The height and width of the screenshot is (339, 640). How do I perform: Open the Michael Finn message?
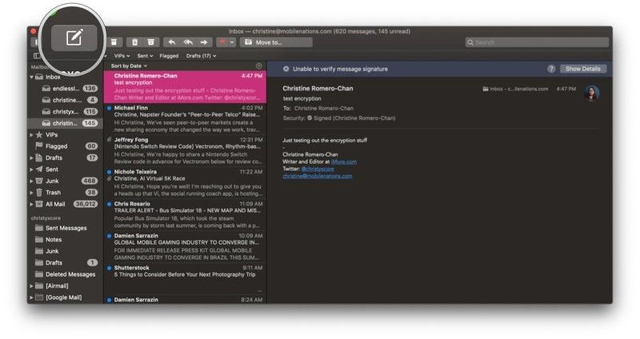pyautogui.click(x=185, y=118)
